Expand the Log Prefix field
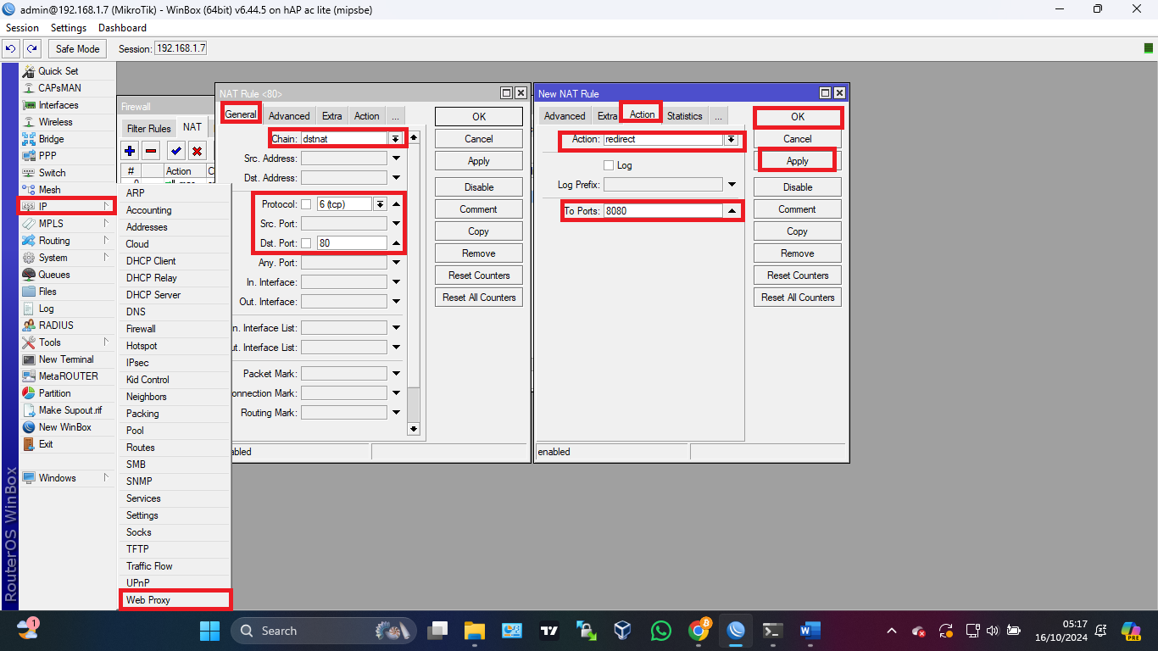This screenshot has width=1158, height=651. click(732, 185)
